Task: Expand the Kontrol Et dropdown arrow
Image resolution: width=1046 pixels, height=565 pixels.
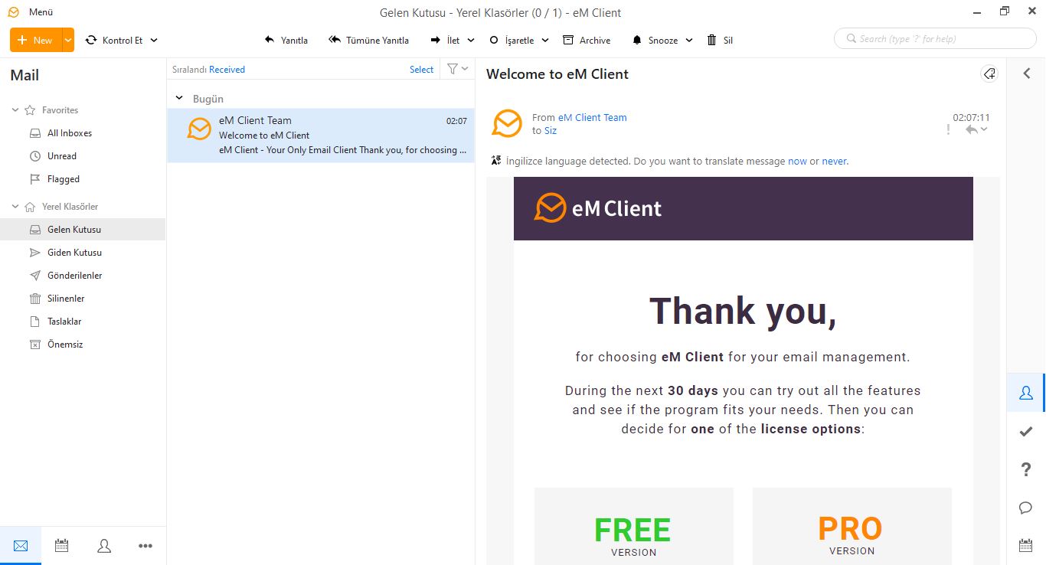Action: [x=154, y=40]
